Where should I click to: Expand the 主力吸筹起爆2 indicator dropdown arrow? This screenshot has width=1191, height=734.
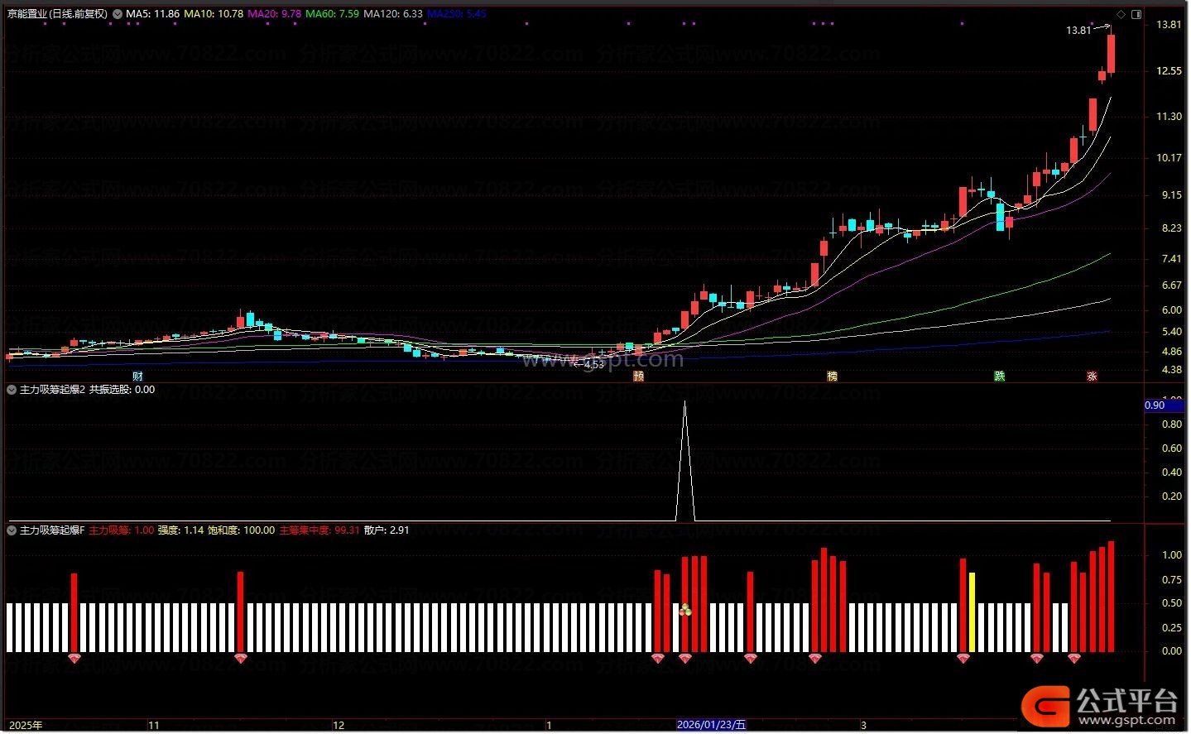point(12,389)
